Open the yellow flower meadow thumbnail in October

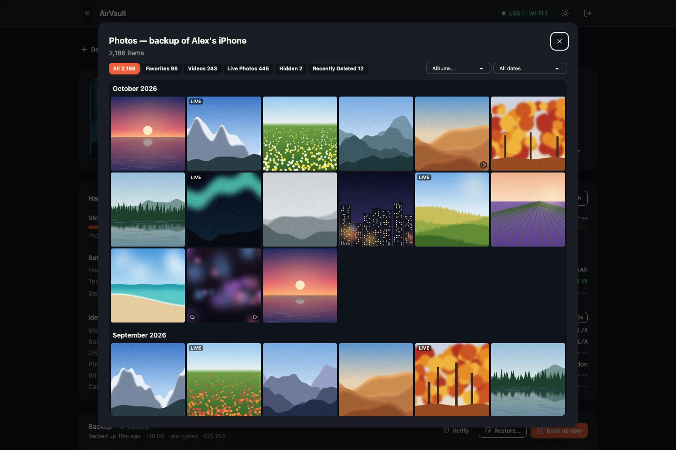[300, 134]
